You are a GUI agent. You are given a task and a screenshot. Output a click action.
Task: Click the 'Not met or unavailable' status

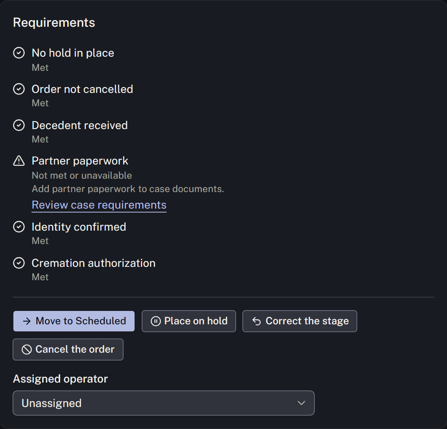[x=82, y=175]
